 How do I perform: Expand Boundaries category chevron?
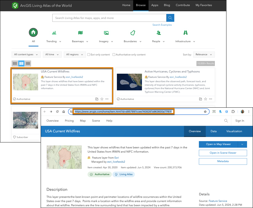point(140,42)
